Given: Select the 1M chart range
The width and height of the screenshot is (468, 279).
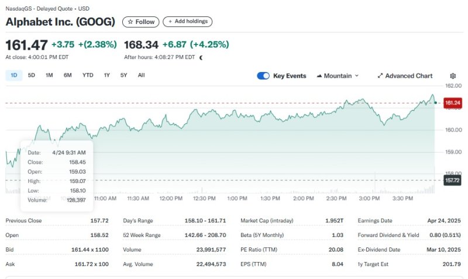Looking at the screenshot, I should click(49, 75).
